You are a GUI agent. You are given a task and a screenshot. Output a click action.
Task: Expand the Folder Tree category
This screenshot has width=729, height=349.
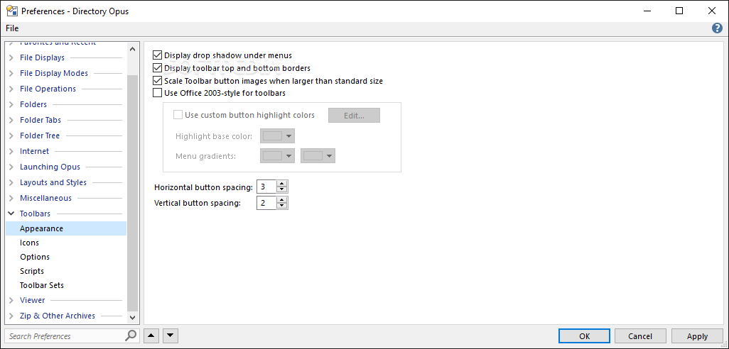coord(11,136)
